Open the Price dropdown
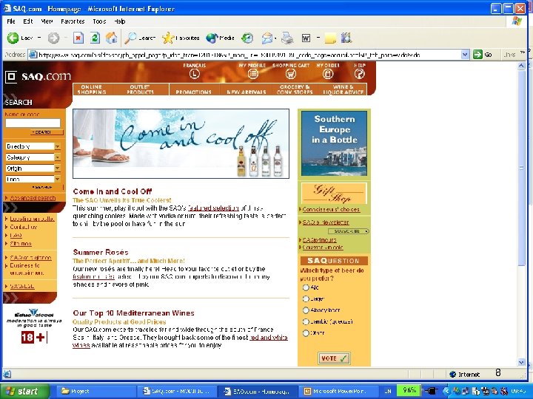 click(33, 179)
